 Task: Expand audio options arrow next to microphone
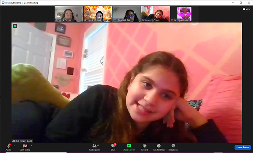[x=14, y=146]
